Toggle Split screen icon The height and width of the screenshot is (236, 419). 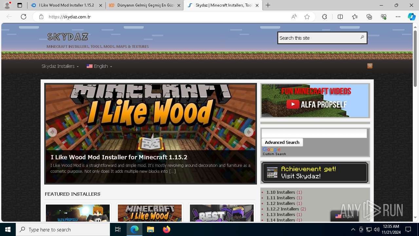(340, 17)
